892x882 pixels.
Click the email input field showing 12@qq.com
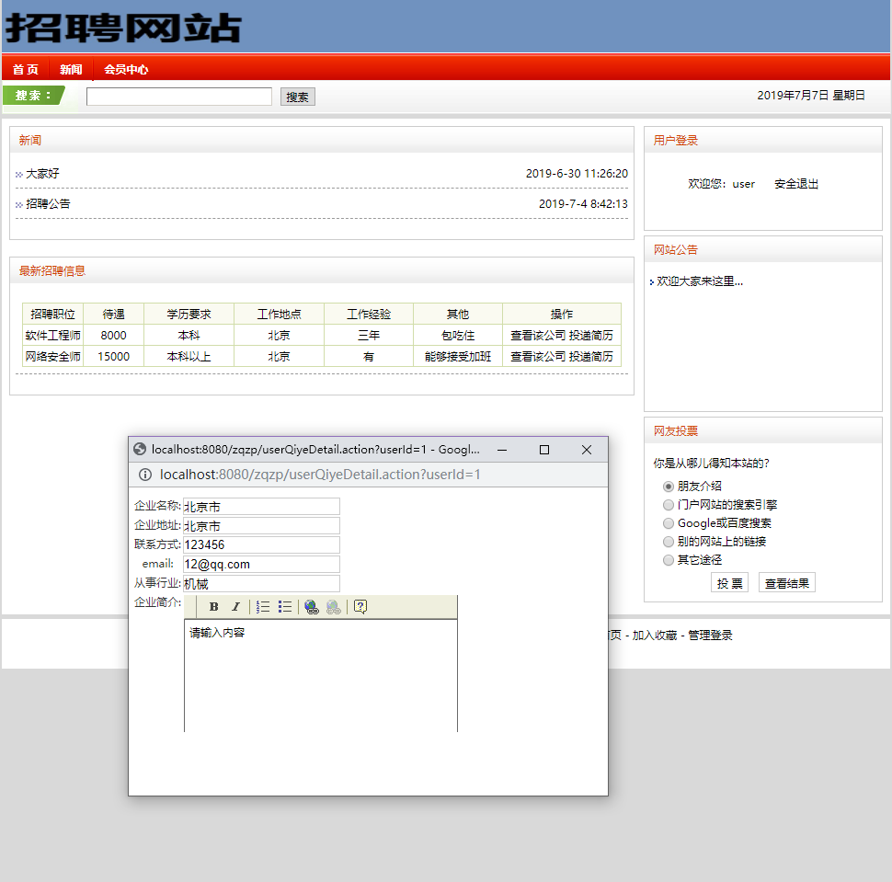[x=260, y=564]
